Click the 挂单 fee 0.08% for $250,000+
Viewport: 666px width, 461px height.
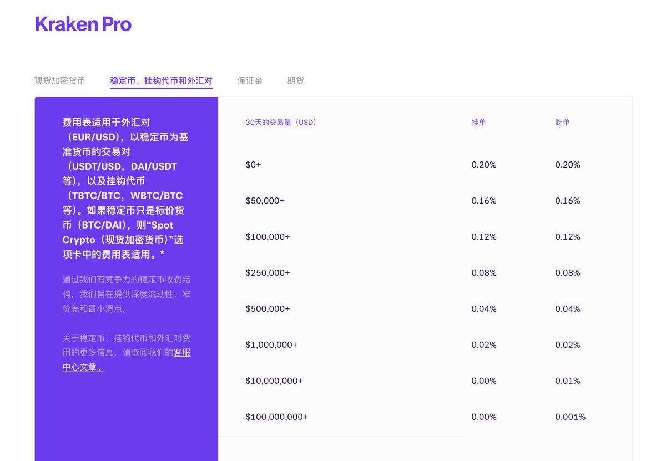(484, 273)
